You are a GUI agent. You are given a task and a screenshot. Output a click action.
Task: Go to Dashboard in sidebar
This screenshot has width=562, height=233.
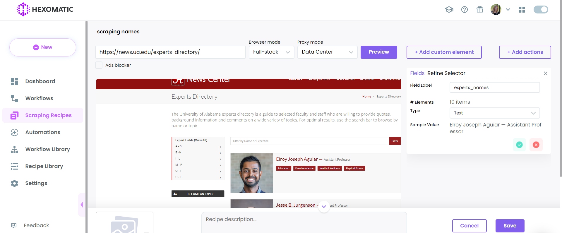point(40,81)
